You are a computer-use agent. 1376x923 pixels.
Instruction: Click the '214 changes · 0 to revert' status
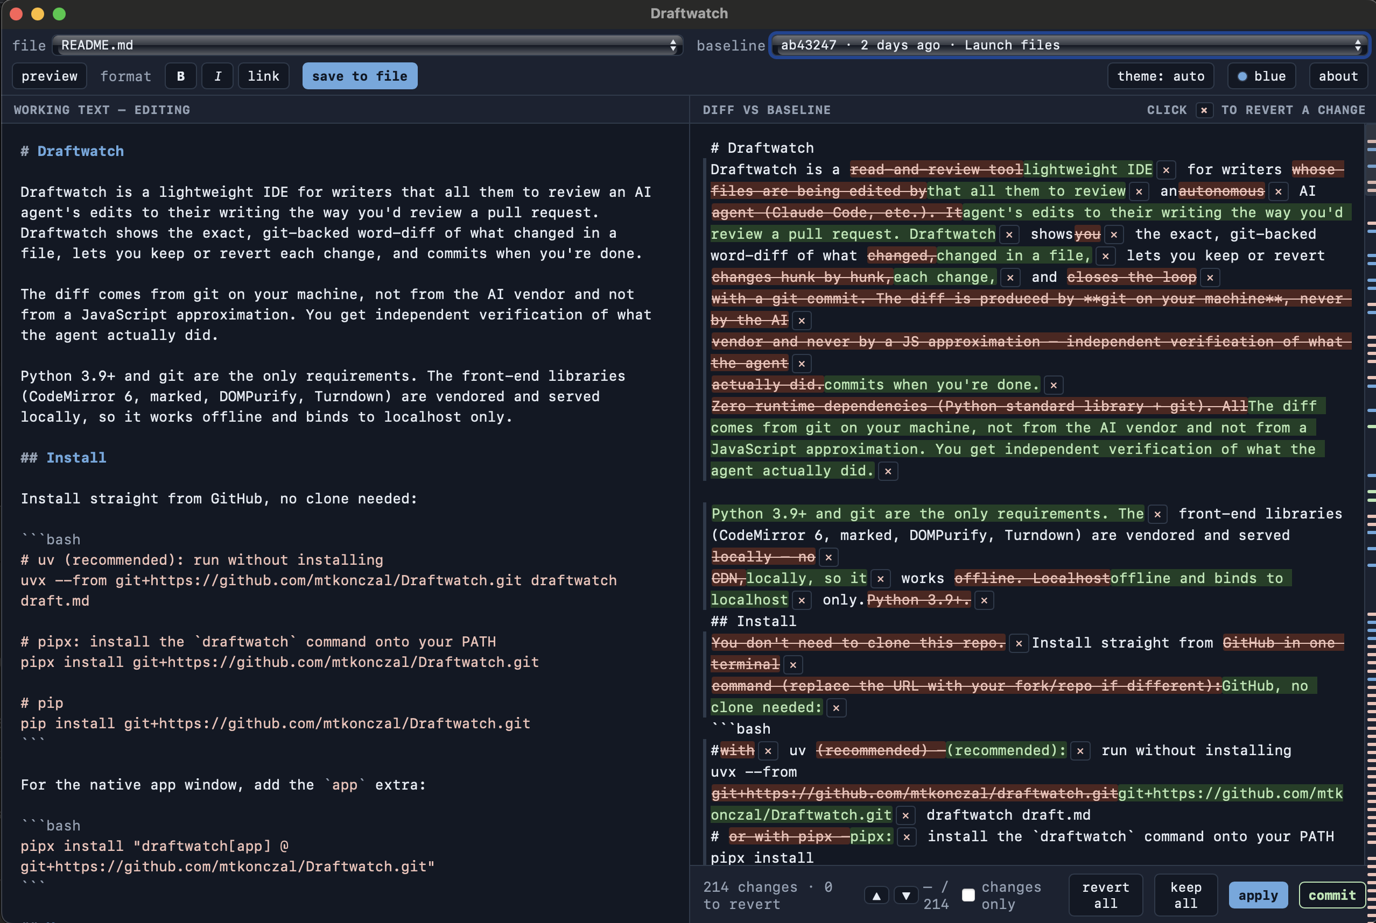[768, 896]
